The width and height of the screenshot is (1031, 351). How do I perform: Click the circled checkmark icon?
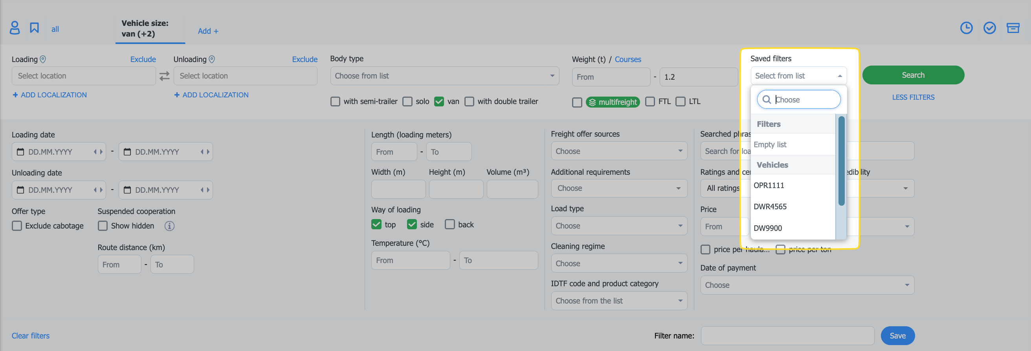click(x=989, y=28)
